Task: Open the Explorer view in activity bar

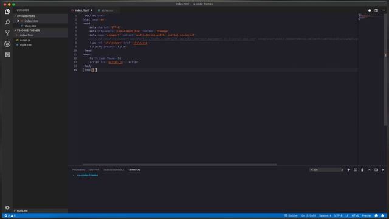Action: tap(7, 12)
